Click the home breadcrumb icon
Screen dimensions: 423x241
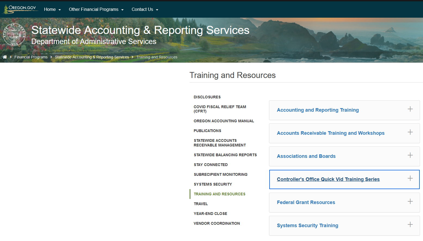point(5,57)
